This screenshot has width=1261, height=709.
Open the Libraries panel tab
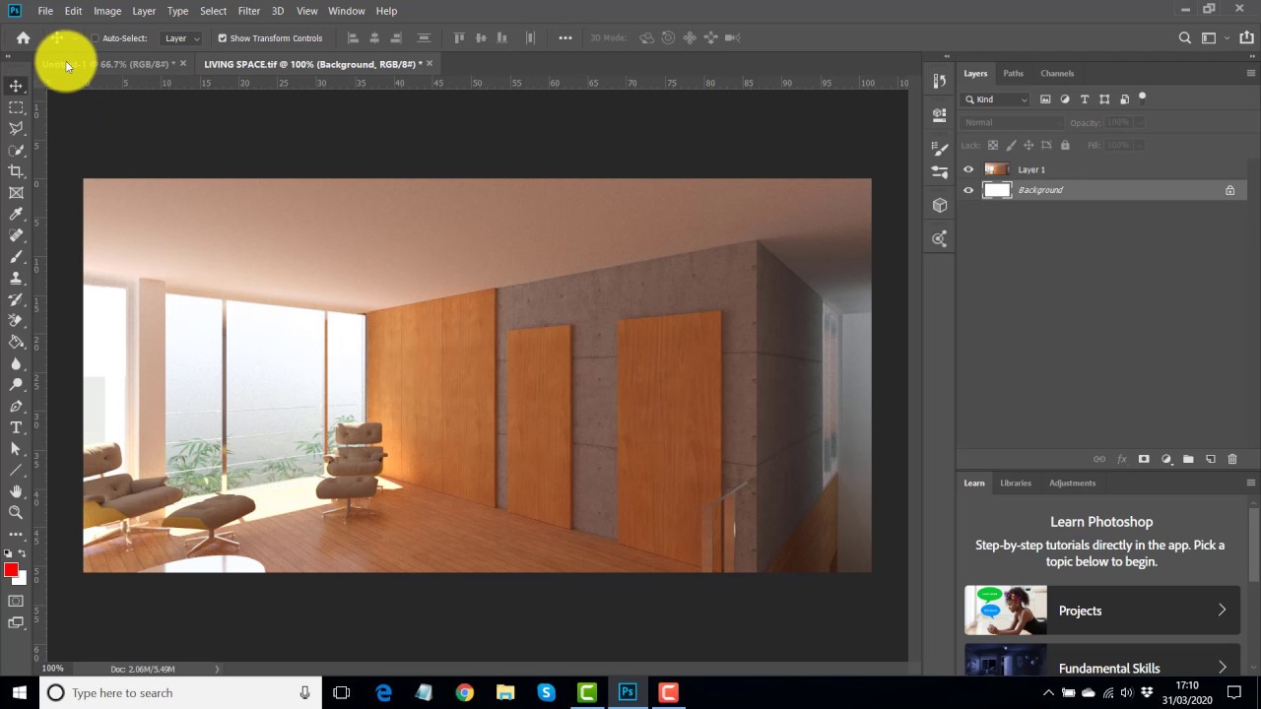click(x=1016, y=483)
